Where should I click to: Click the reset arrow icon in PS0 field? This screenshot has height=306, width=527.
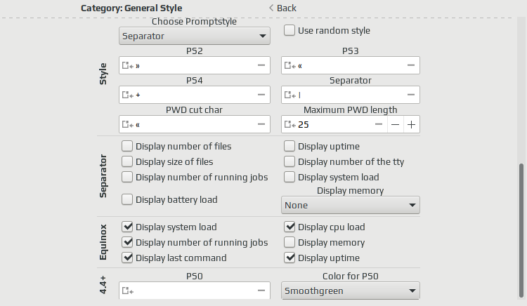point(128,291)
